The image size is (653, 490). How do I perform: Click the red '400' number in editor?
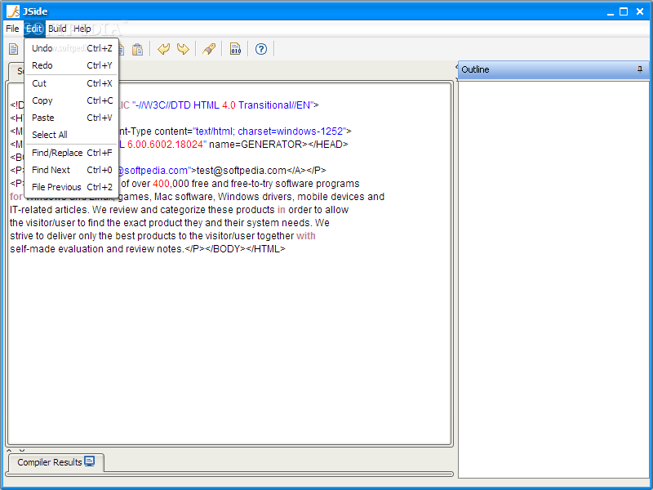pyautogui.click(x=161, y=184)
